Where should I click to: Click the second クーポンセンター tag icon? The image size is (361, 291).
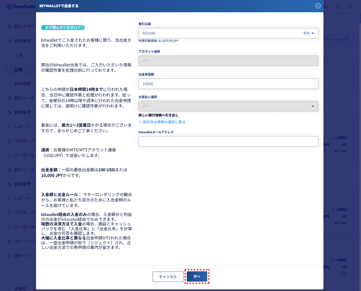coord(9,227)
